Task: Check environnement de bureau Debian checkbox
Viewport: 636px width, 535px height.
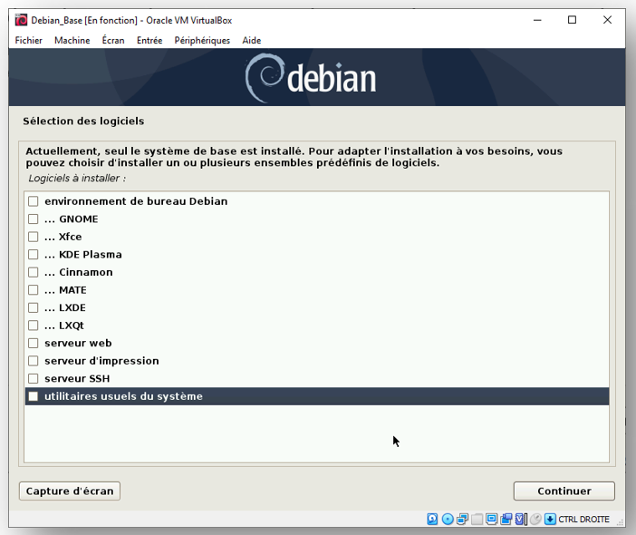Action: [34, 201]
